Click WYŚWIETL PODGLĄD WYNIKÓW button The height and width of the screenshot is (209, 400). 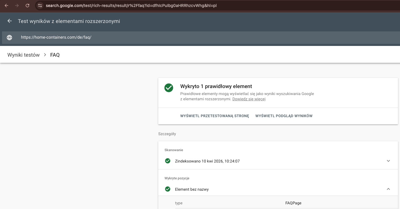click(x=284, y=116)
